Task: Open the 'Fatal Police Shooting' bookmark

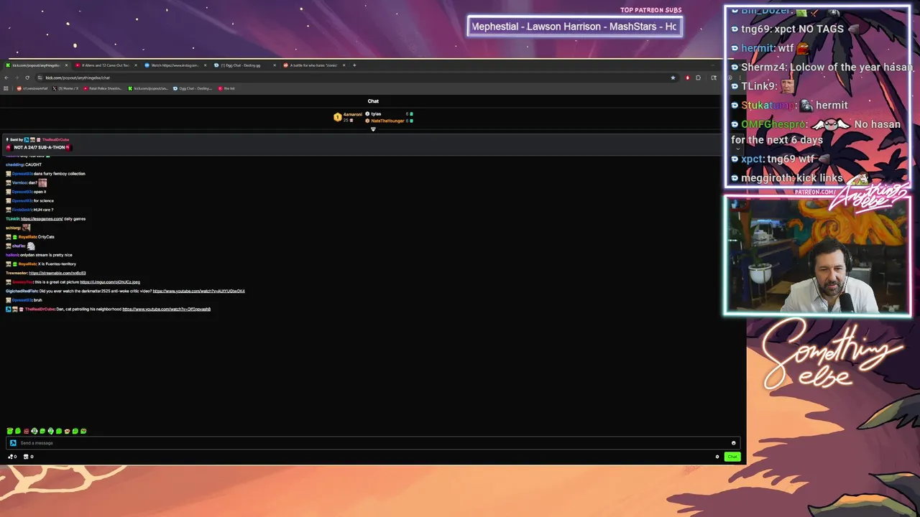Action: pos(103,88)
